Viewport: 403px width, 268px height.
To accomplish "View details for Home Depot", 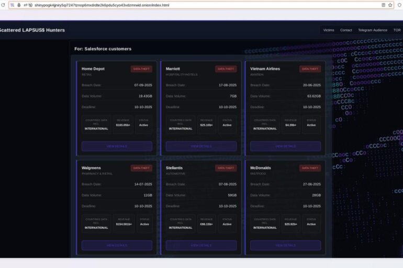I will click(117, 146).
